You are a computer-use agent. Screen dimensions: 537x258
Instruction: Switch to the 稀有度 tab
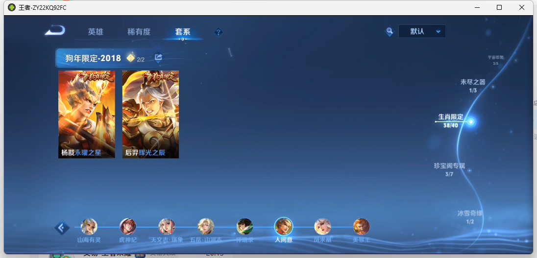click(x=139, y=32)
